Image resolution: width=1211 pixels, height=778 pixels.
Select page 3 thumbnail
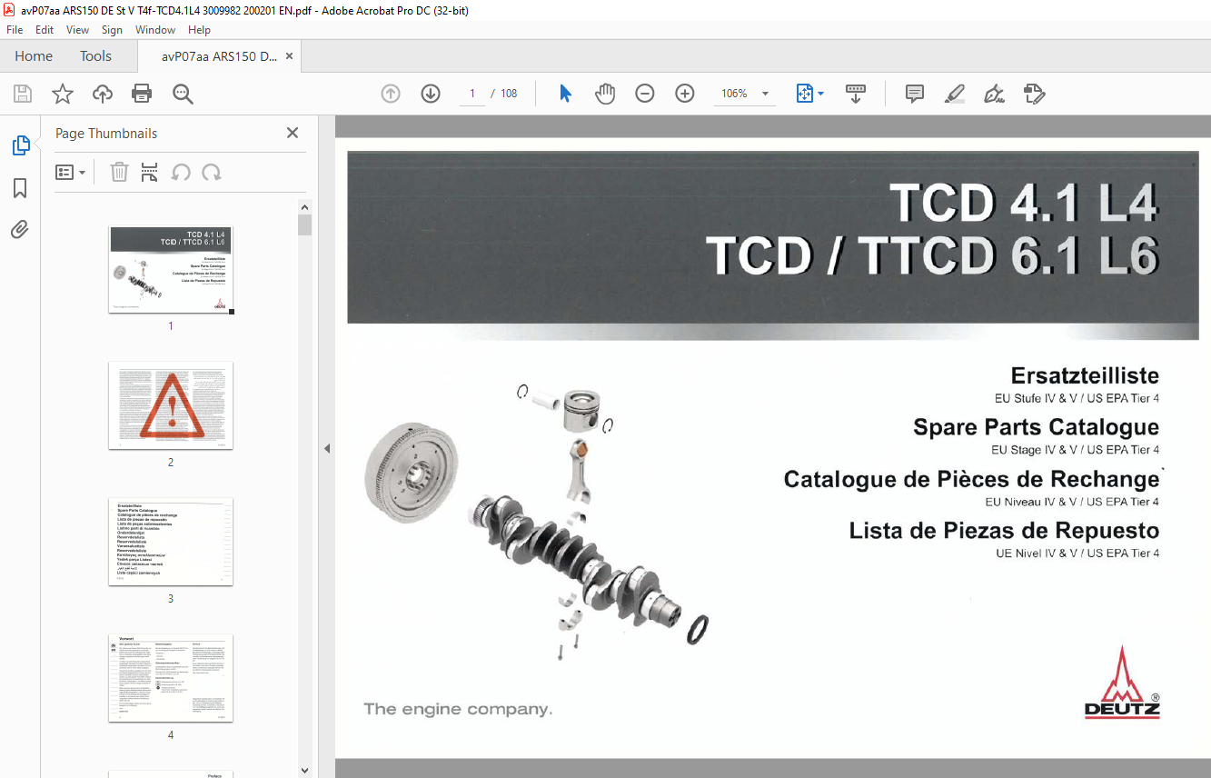click(171, 542)
